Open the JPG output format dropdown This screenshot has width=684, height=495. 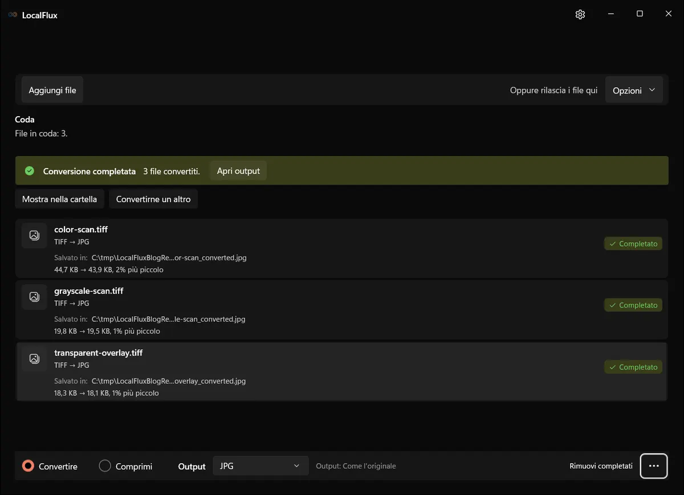(260, 466)
